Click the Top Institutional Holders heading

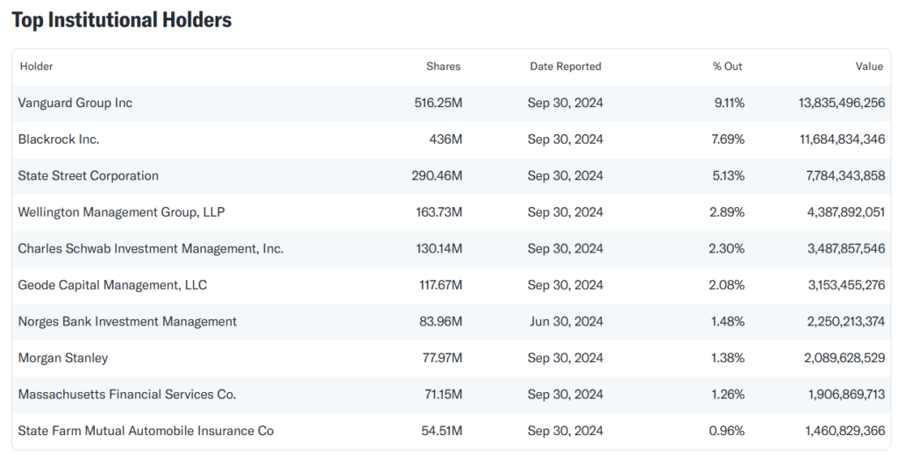(x=122, y=20)
